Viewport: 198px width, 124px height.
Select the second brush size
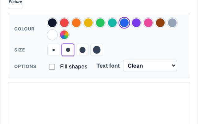68,50
